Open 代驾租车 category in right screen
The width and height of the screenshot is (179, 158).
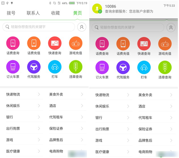click(x=157, y=118)
